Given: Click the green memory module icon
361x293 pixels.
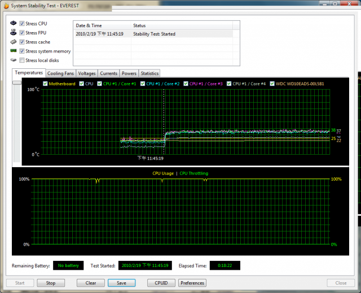Looking at the screenshot, I should coord(14,50).
